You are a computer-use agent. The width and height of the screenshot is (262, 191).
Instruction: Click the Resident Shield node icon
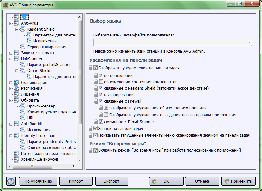click(x=23, y=29)
